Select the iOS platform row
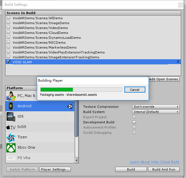The image size is (186, 178). (x=40, y=116)
